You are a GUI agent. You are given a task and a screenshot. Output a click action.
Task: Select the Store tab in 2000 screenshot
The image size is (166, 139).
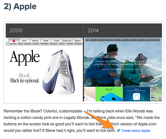(24, 41)
